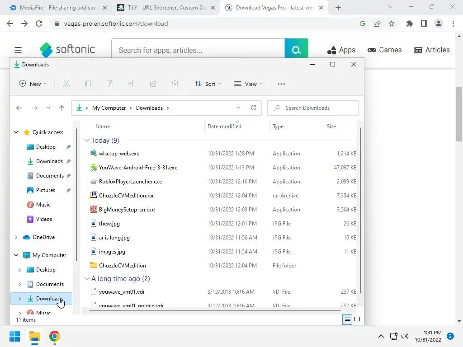The image size is (463, 347).
Task: Switch to details view icon in status bar
Action: pos(347,319)
